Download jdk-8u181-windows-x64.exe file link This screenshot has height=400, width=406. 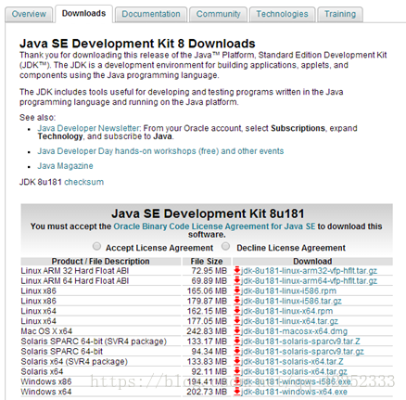pos(294,392)
